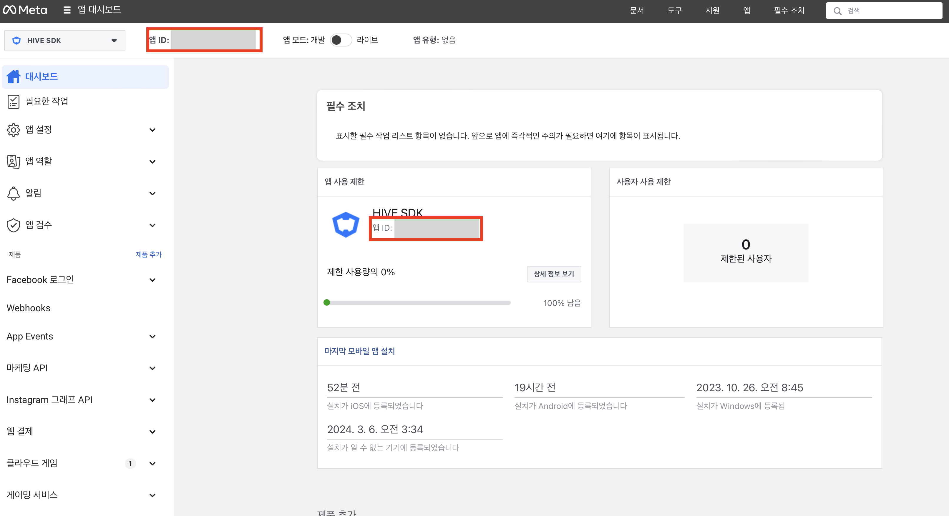949x516 pixels.
Task: Click the gear icon for 앱 설정
Action: point(14,130)
